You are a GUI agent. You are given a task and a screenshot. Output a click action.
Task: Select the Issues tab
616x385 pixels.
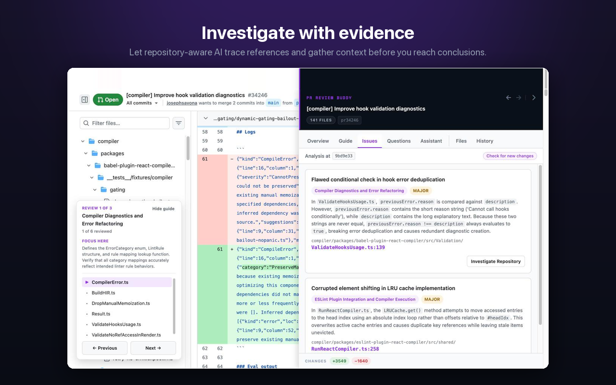tap(370, 141)
